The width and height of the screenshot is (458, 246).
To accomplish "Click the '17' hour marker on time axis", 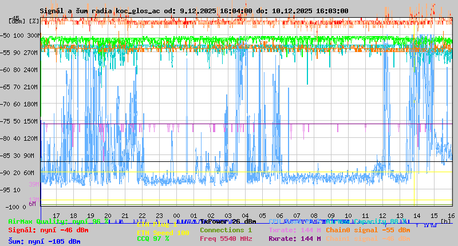I will coord(57,215).
